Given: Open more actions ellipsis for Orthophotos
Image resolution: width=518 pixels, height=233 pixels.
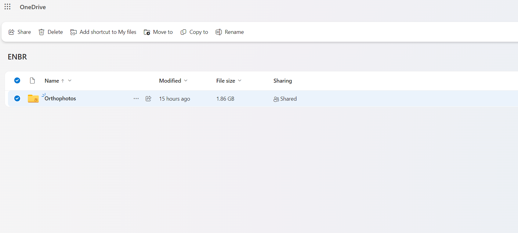Looking at the screenshot, I should pos(136,99).
